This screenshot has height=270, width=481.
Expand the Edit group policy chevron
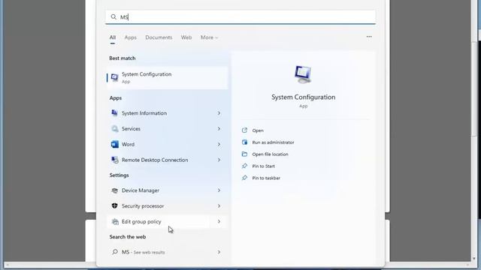219,221
